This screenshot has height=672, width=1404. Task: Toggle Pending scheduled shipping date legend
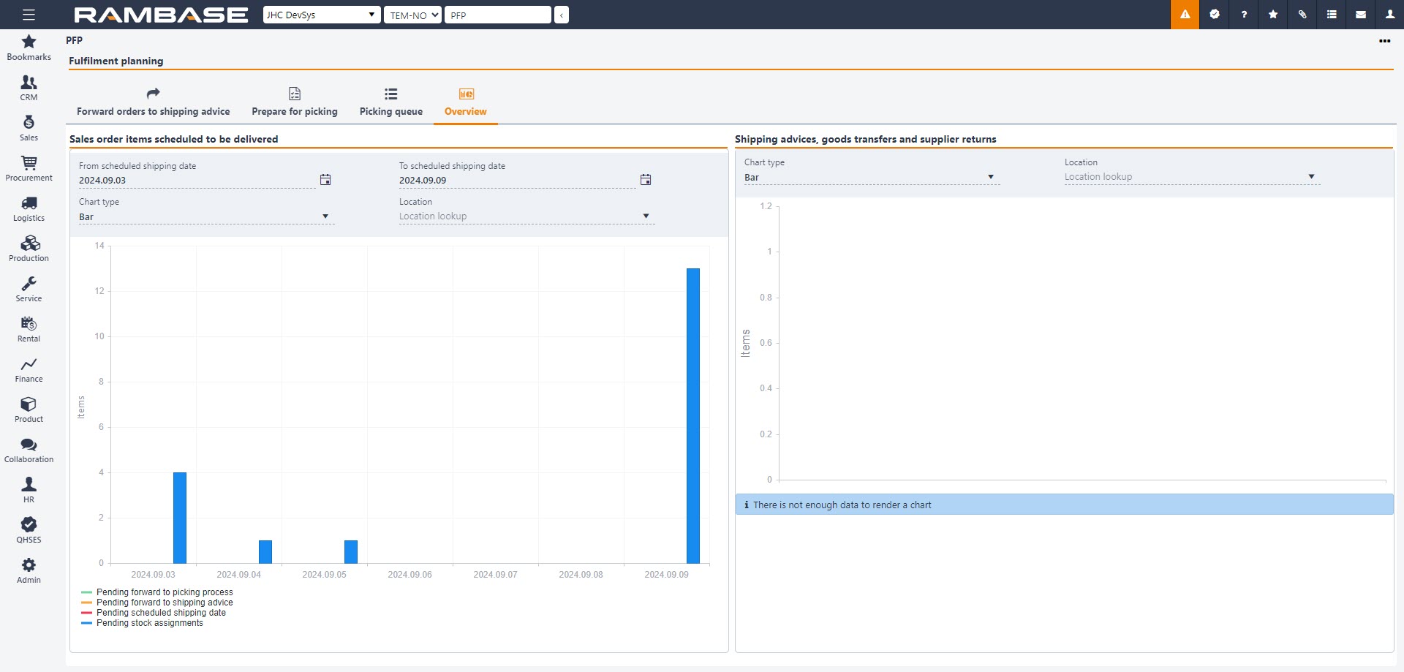point(161,613)
